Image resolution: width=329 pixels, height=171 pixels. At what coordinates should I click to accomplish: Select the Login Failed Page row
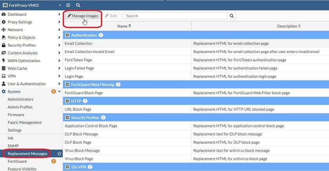(196, 68)
